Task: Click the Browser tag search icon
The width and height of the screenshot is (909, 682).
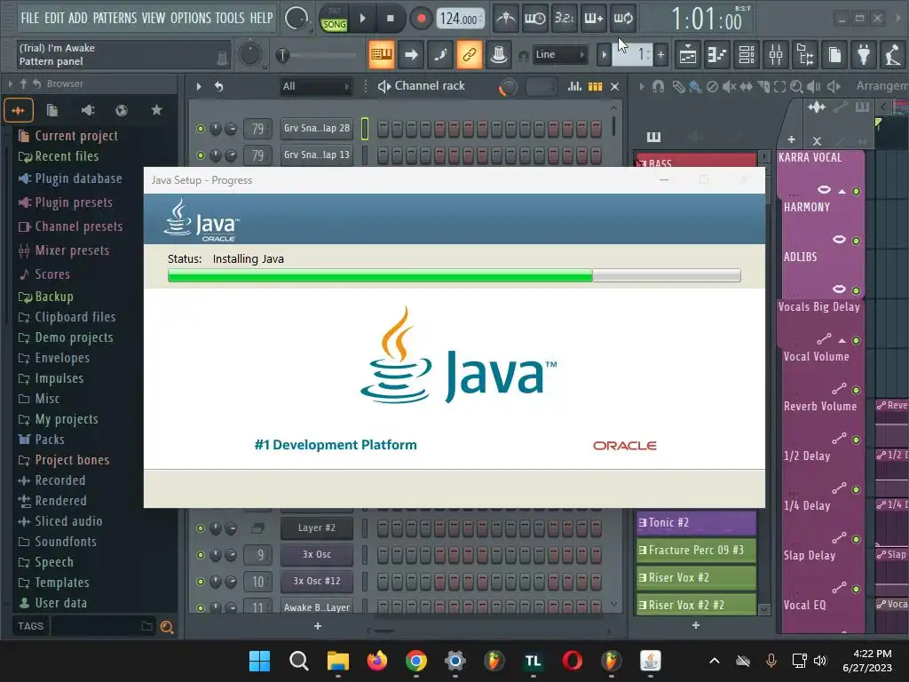Action: pos(167,626)
